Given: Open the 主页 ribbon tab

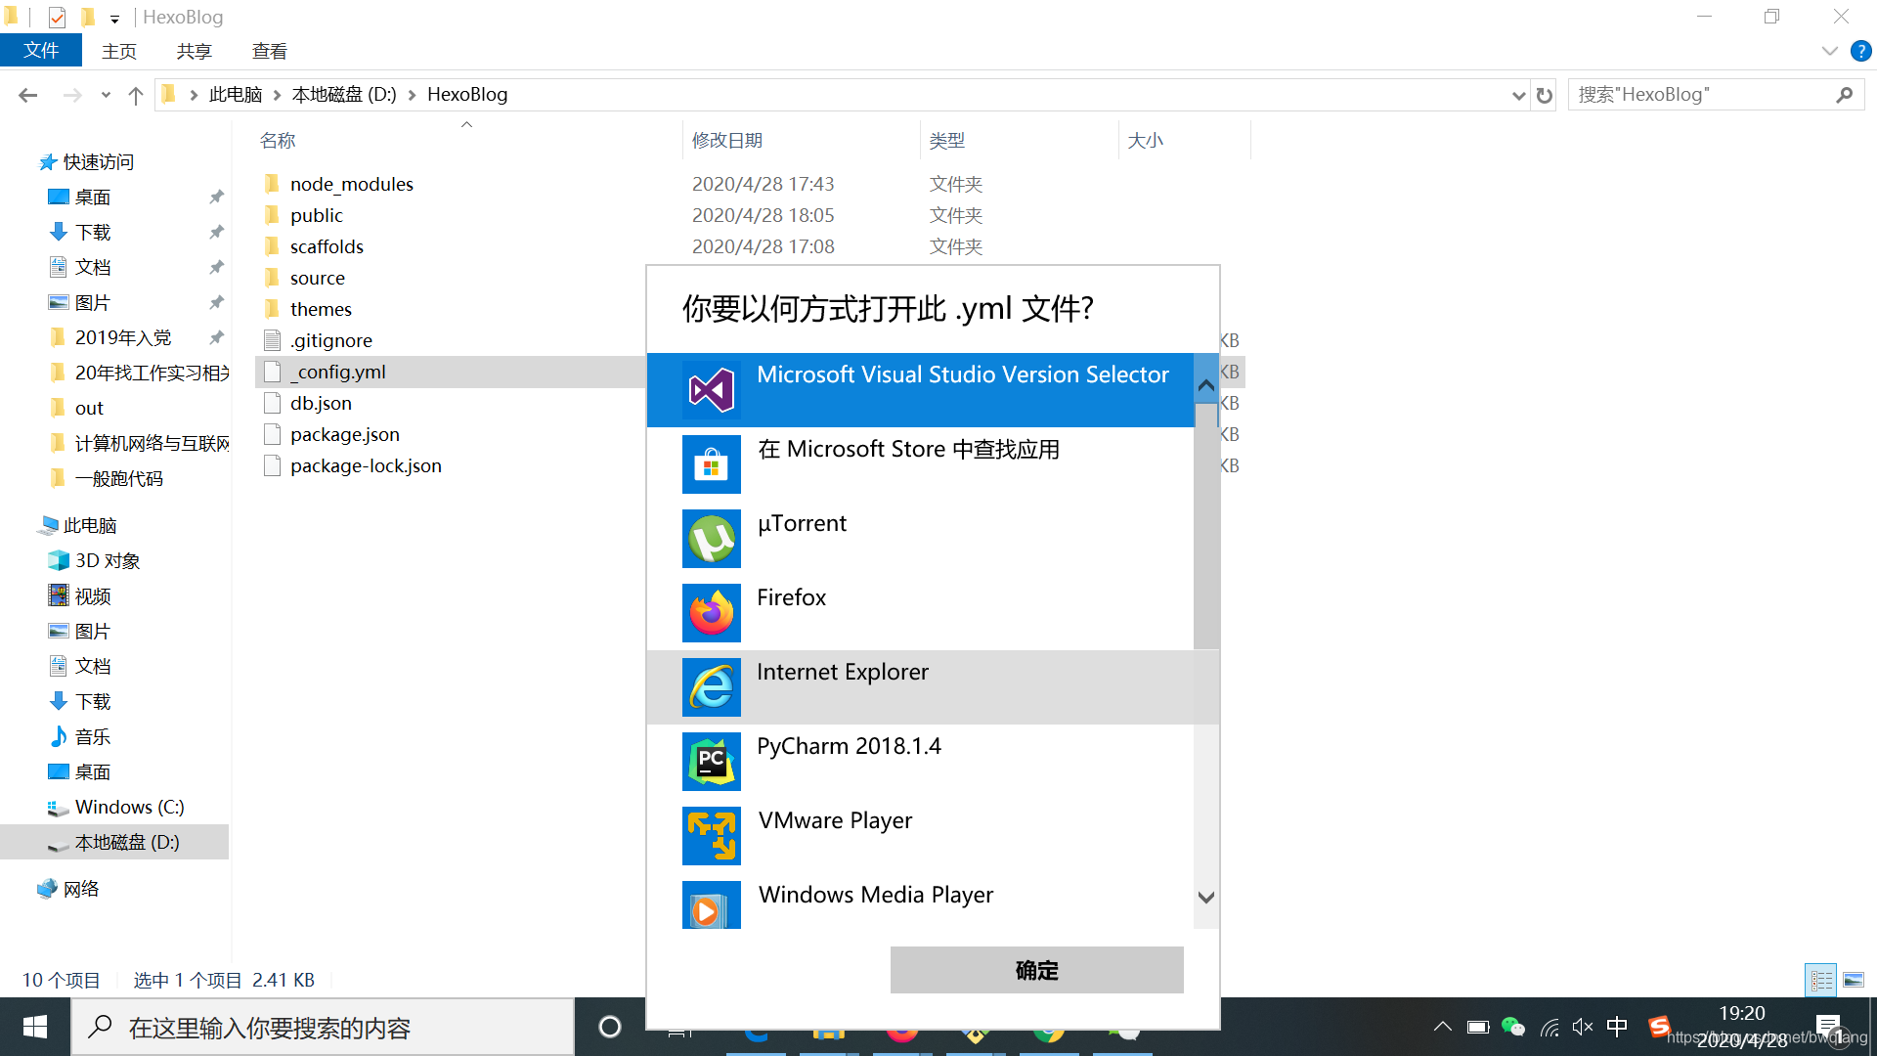Looking at the screenshot, I should point(119,51).
